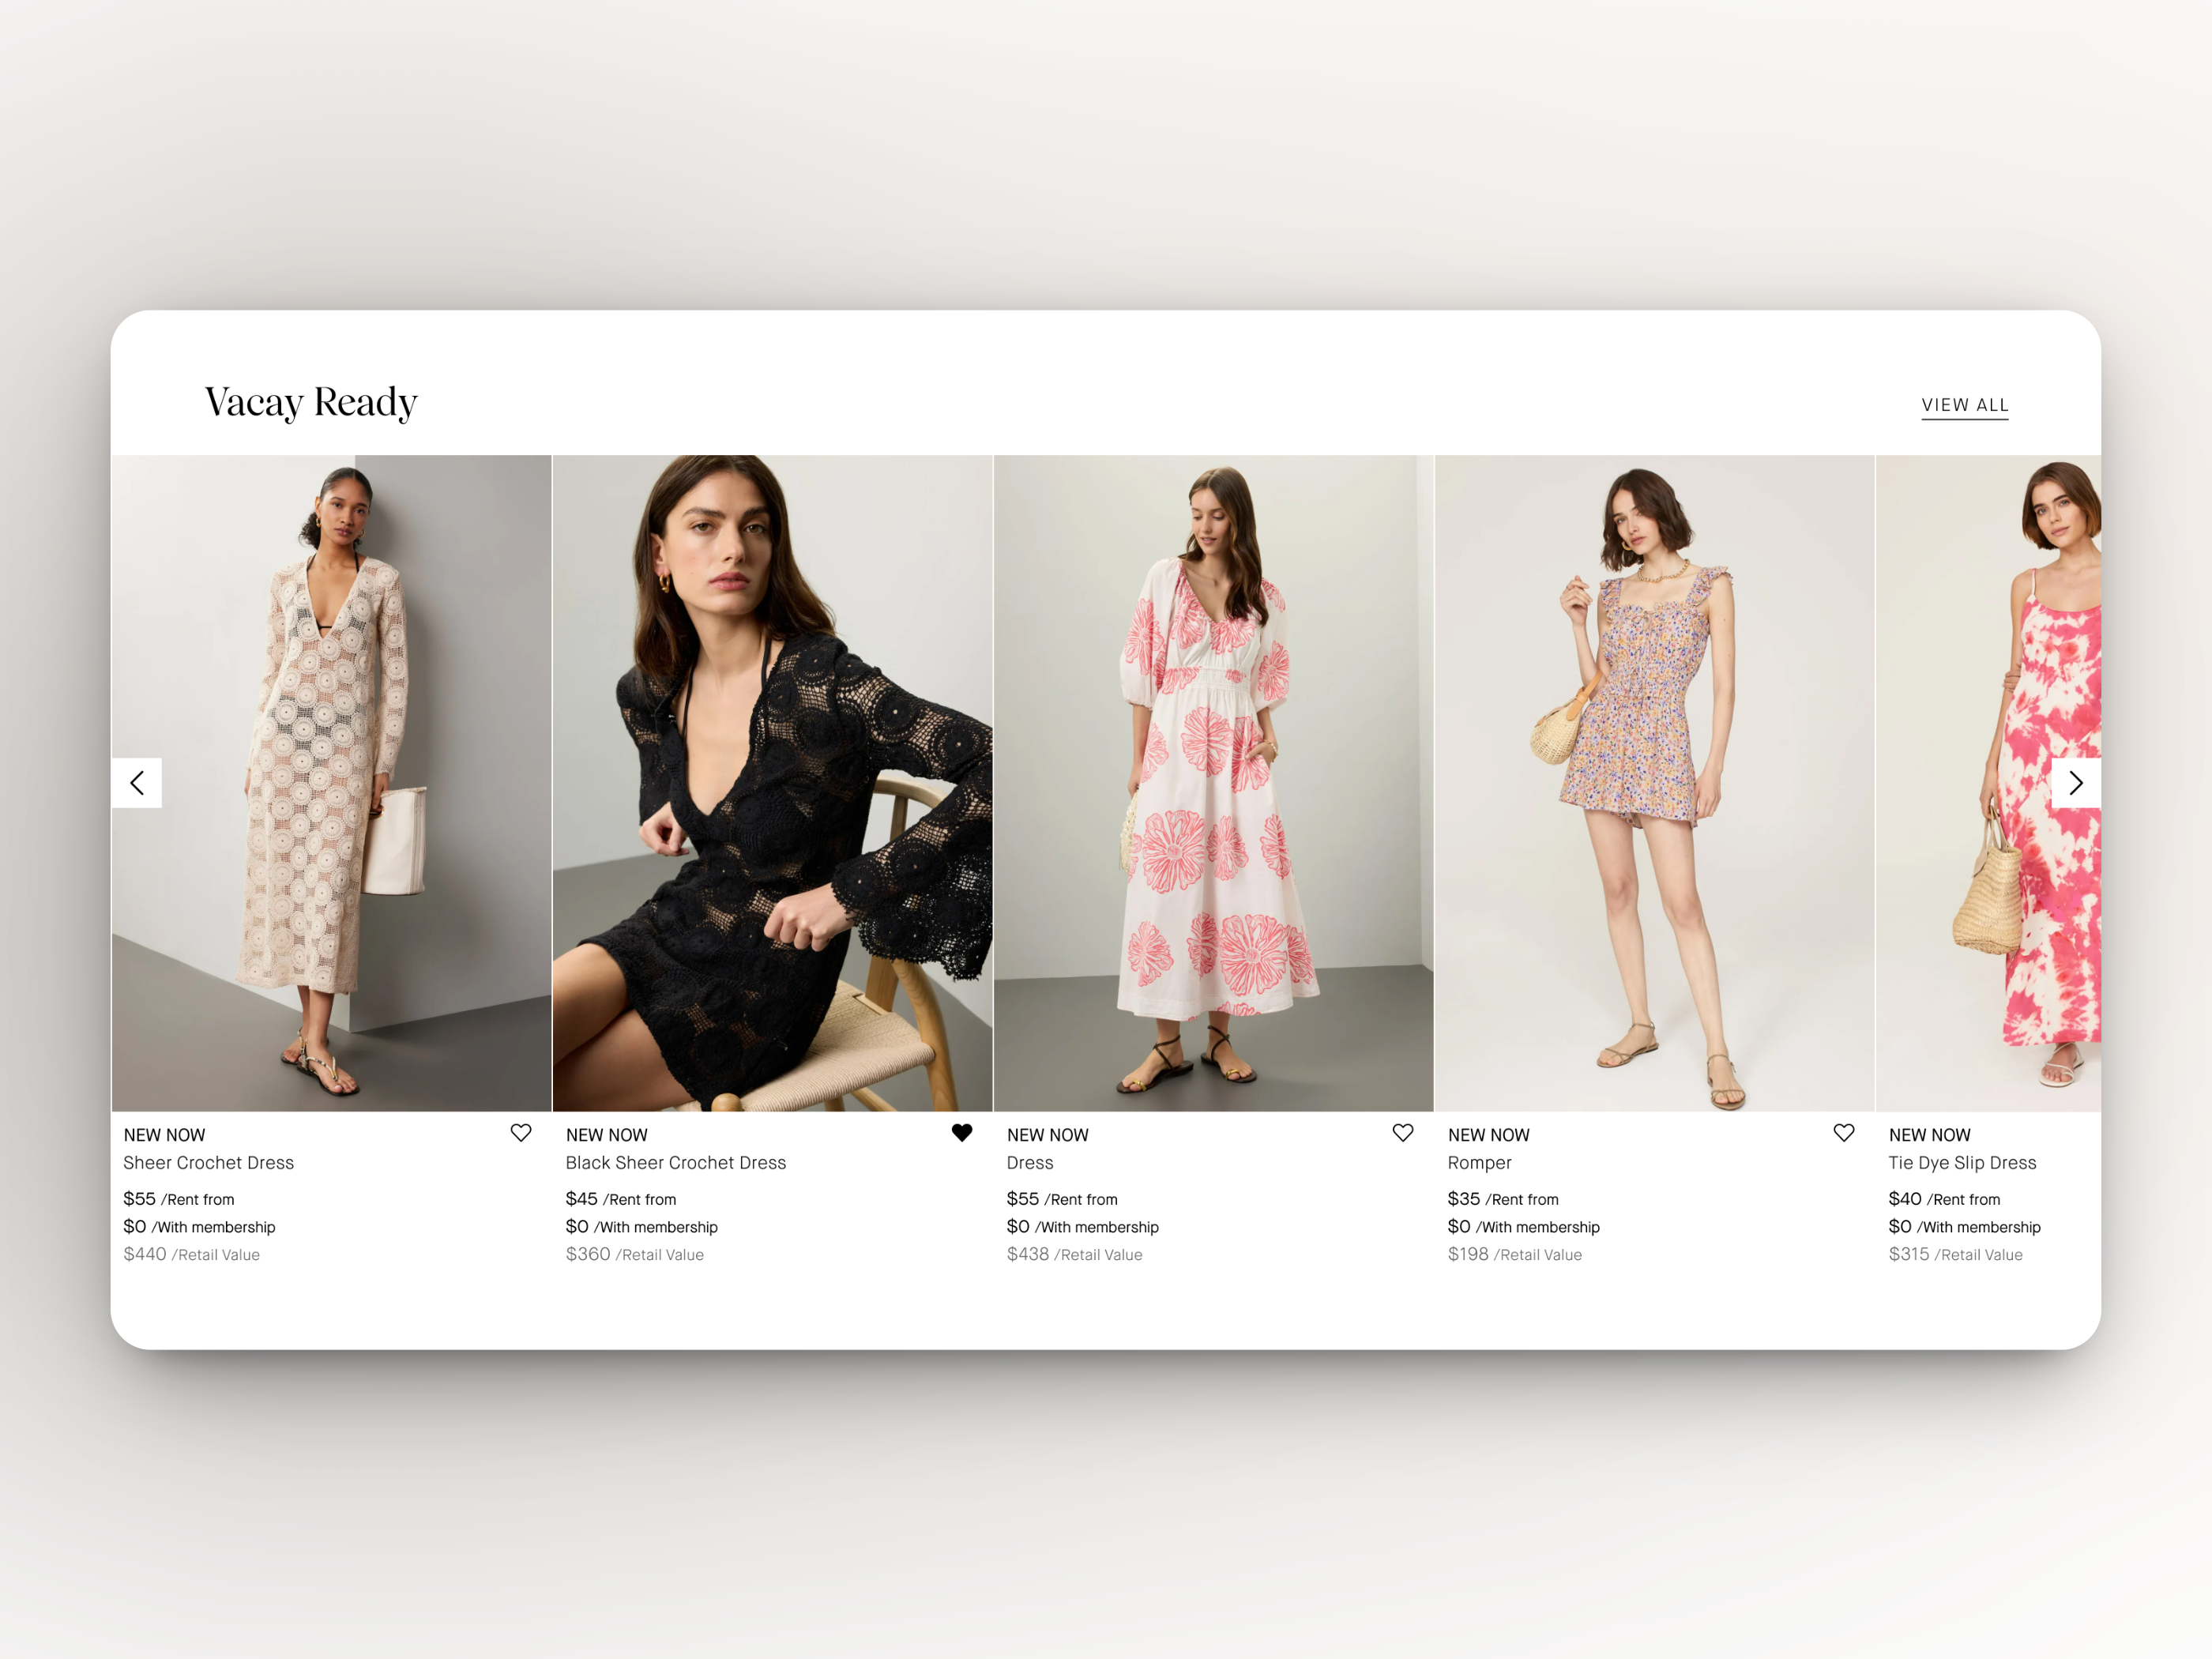The image size is (2212, 1659).
Task: Select the black crochet dress photo
Action: pyautogui.click(x=773, y=783)
